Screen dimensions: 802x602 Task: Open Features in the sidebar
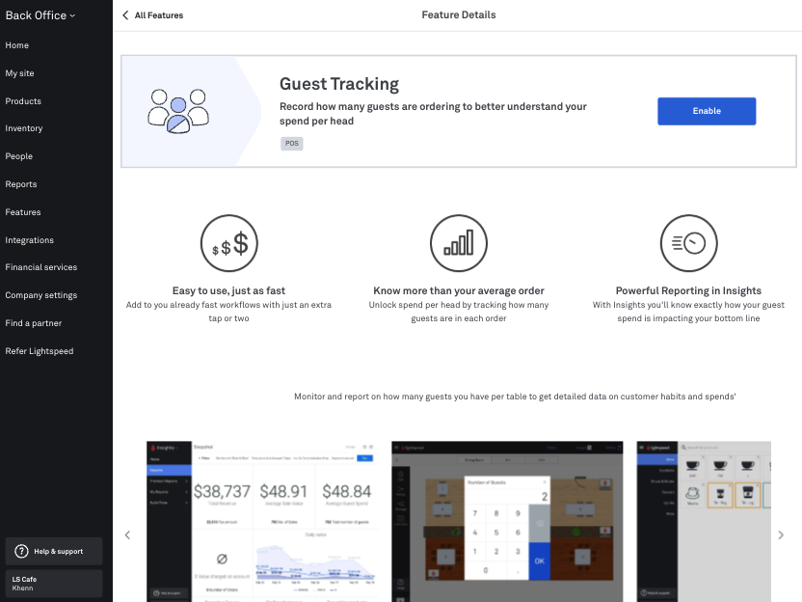tap(23, 212)
